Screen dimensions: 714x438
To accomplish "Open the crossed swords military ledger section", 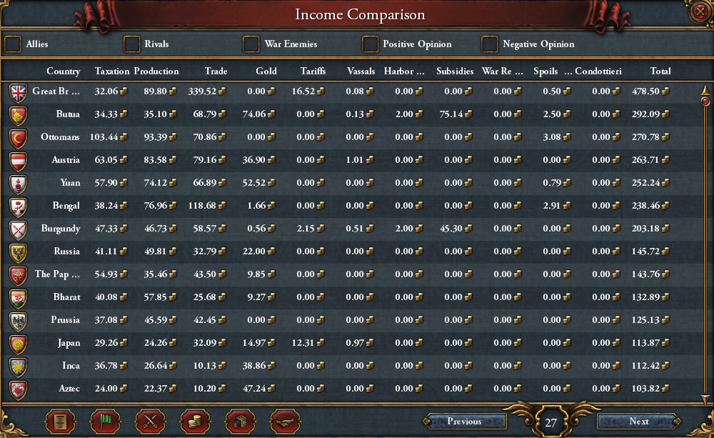I will pos(150,421).
